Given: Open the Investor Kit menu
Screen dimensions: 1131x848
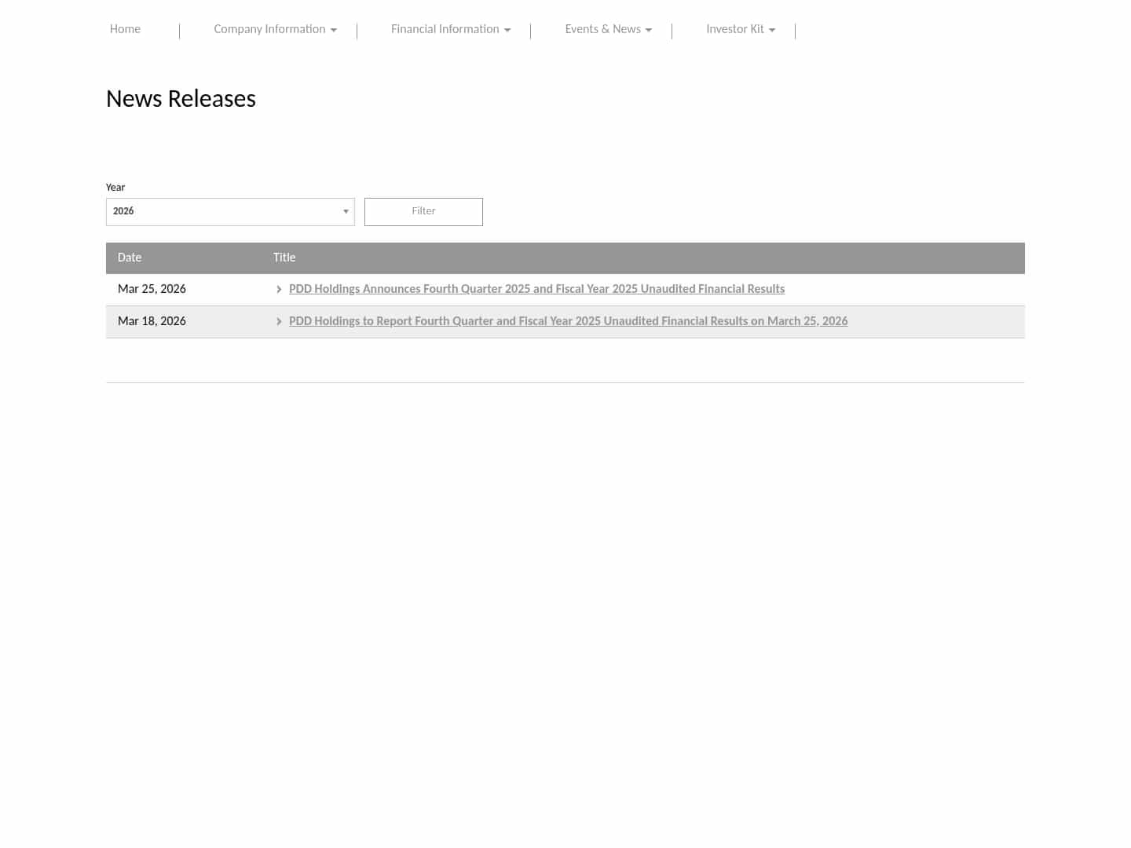Looking at the screenshot, I should pyautogui.click(x=735, y=29).
